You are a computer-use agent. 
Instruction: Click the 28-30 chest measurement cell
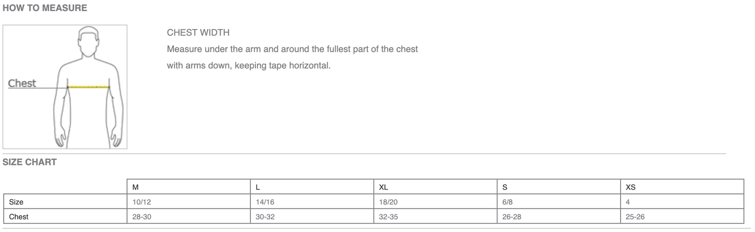pos(142,216)
